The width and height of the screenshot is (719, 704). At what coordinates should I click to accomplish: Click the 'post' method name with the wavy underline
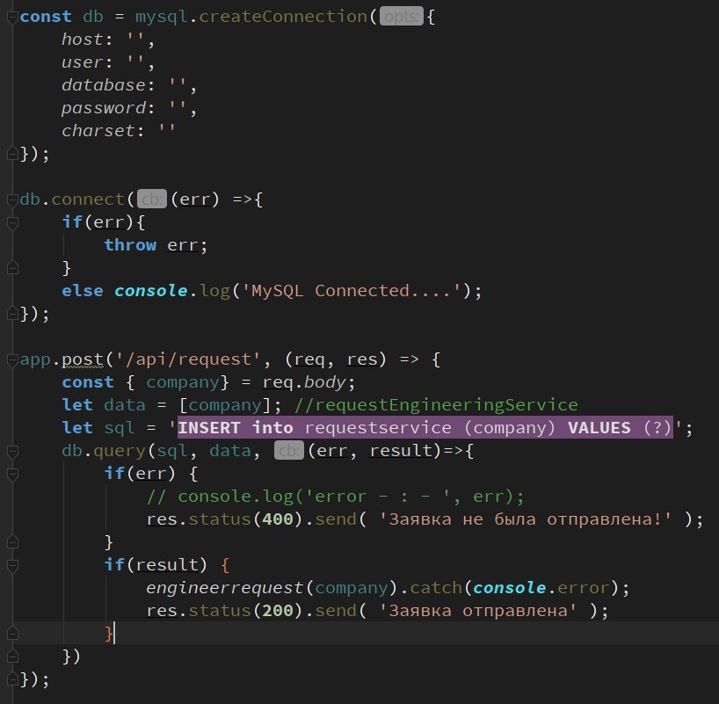[83, 360]
